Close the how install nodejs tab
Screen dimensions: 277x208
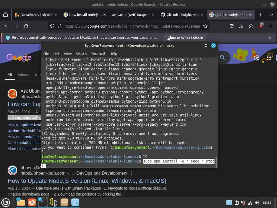105,15
